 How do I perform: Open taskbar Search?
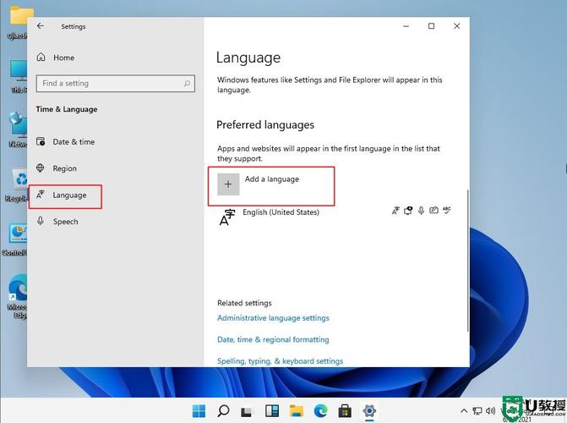coord(223,411)
